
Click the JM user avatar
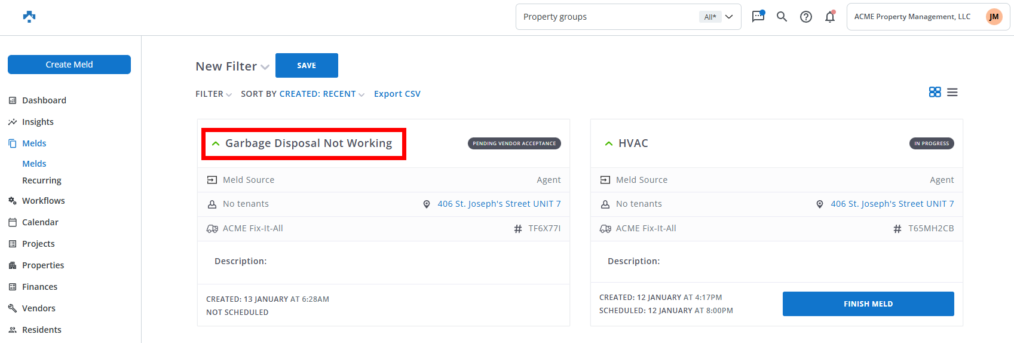click(994, 17)
